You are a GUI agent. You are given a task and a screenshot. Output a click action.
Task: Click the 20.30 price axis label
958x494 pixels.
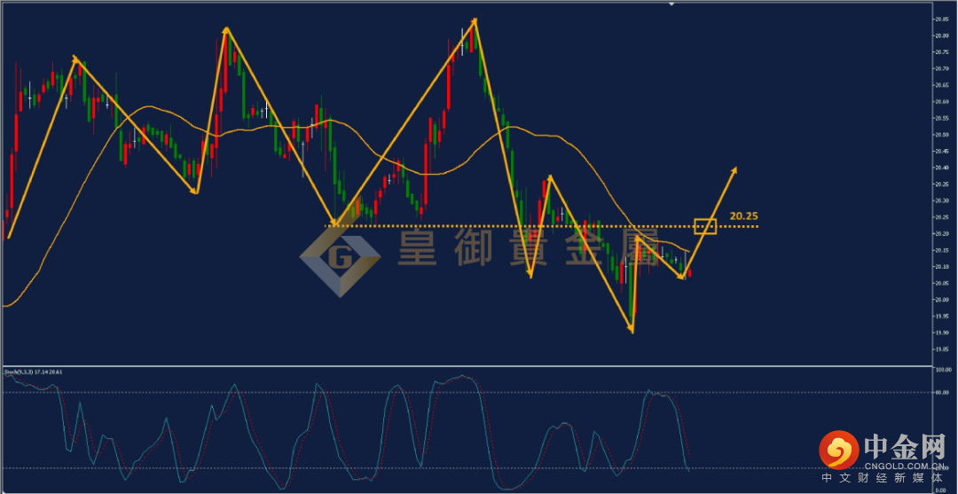coord(941,200)
